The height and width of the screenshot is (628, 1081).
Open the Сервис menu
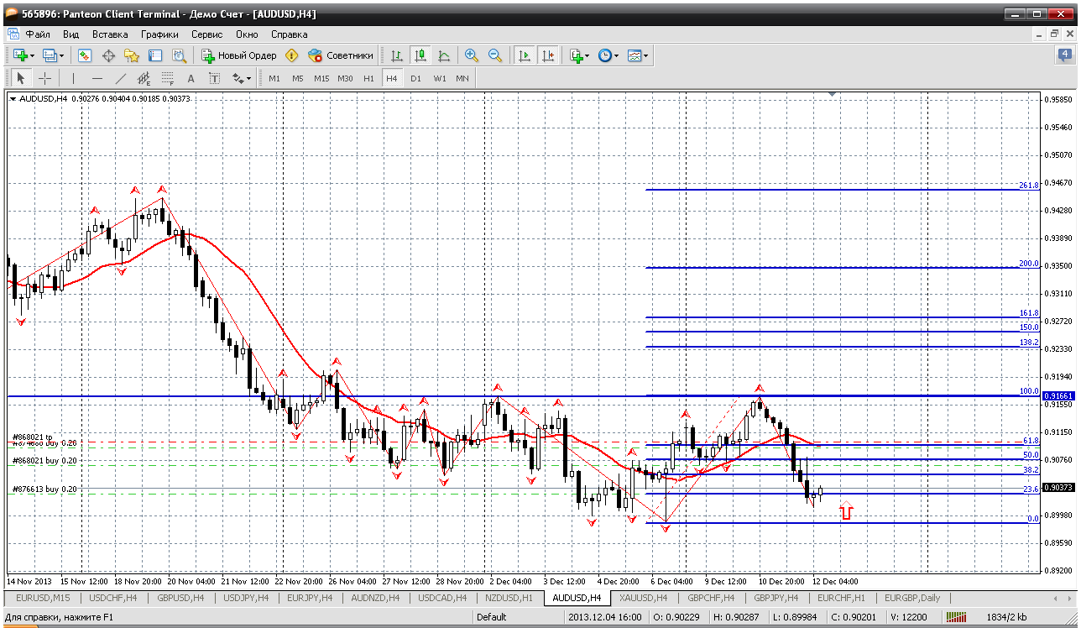click(x=206, y=34)
